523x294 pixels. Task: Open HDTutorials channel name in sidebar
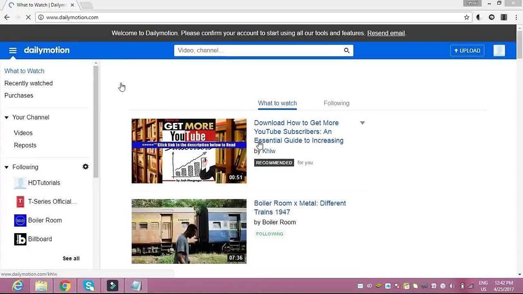(x=44, y=183)
